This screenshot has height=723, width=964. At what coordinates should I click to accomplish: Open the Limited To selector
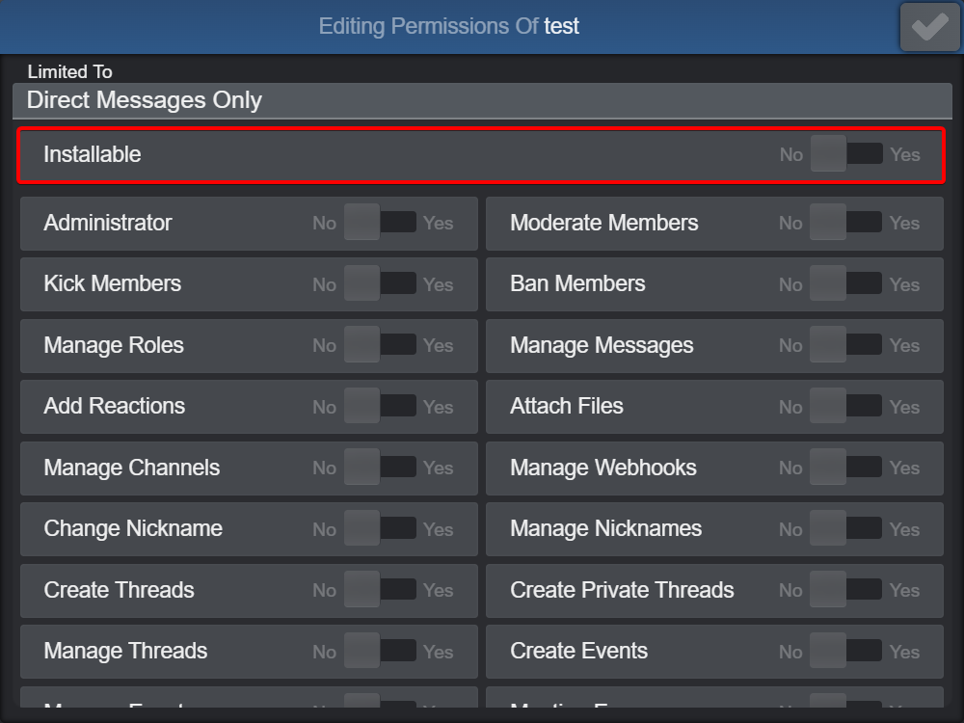482,100
